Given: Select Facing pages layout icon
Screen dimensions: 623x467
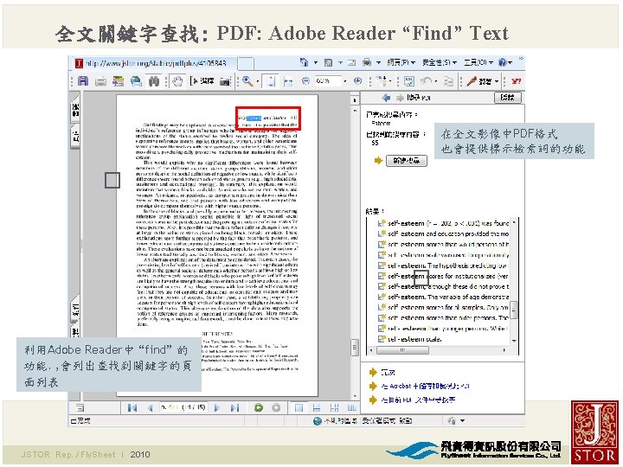Looking at the screenshot, I should point(351,408).
